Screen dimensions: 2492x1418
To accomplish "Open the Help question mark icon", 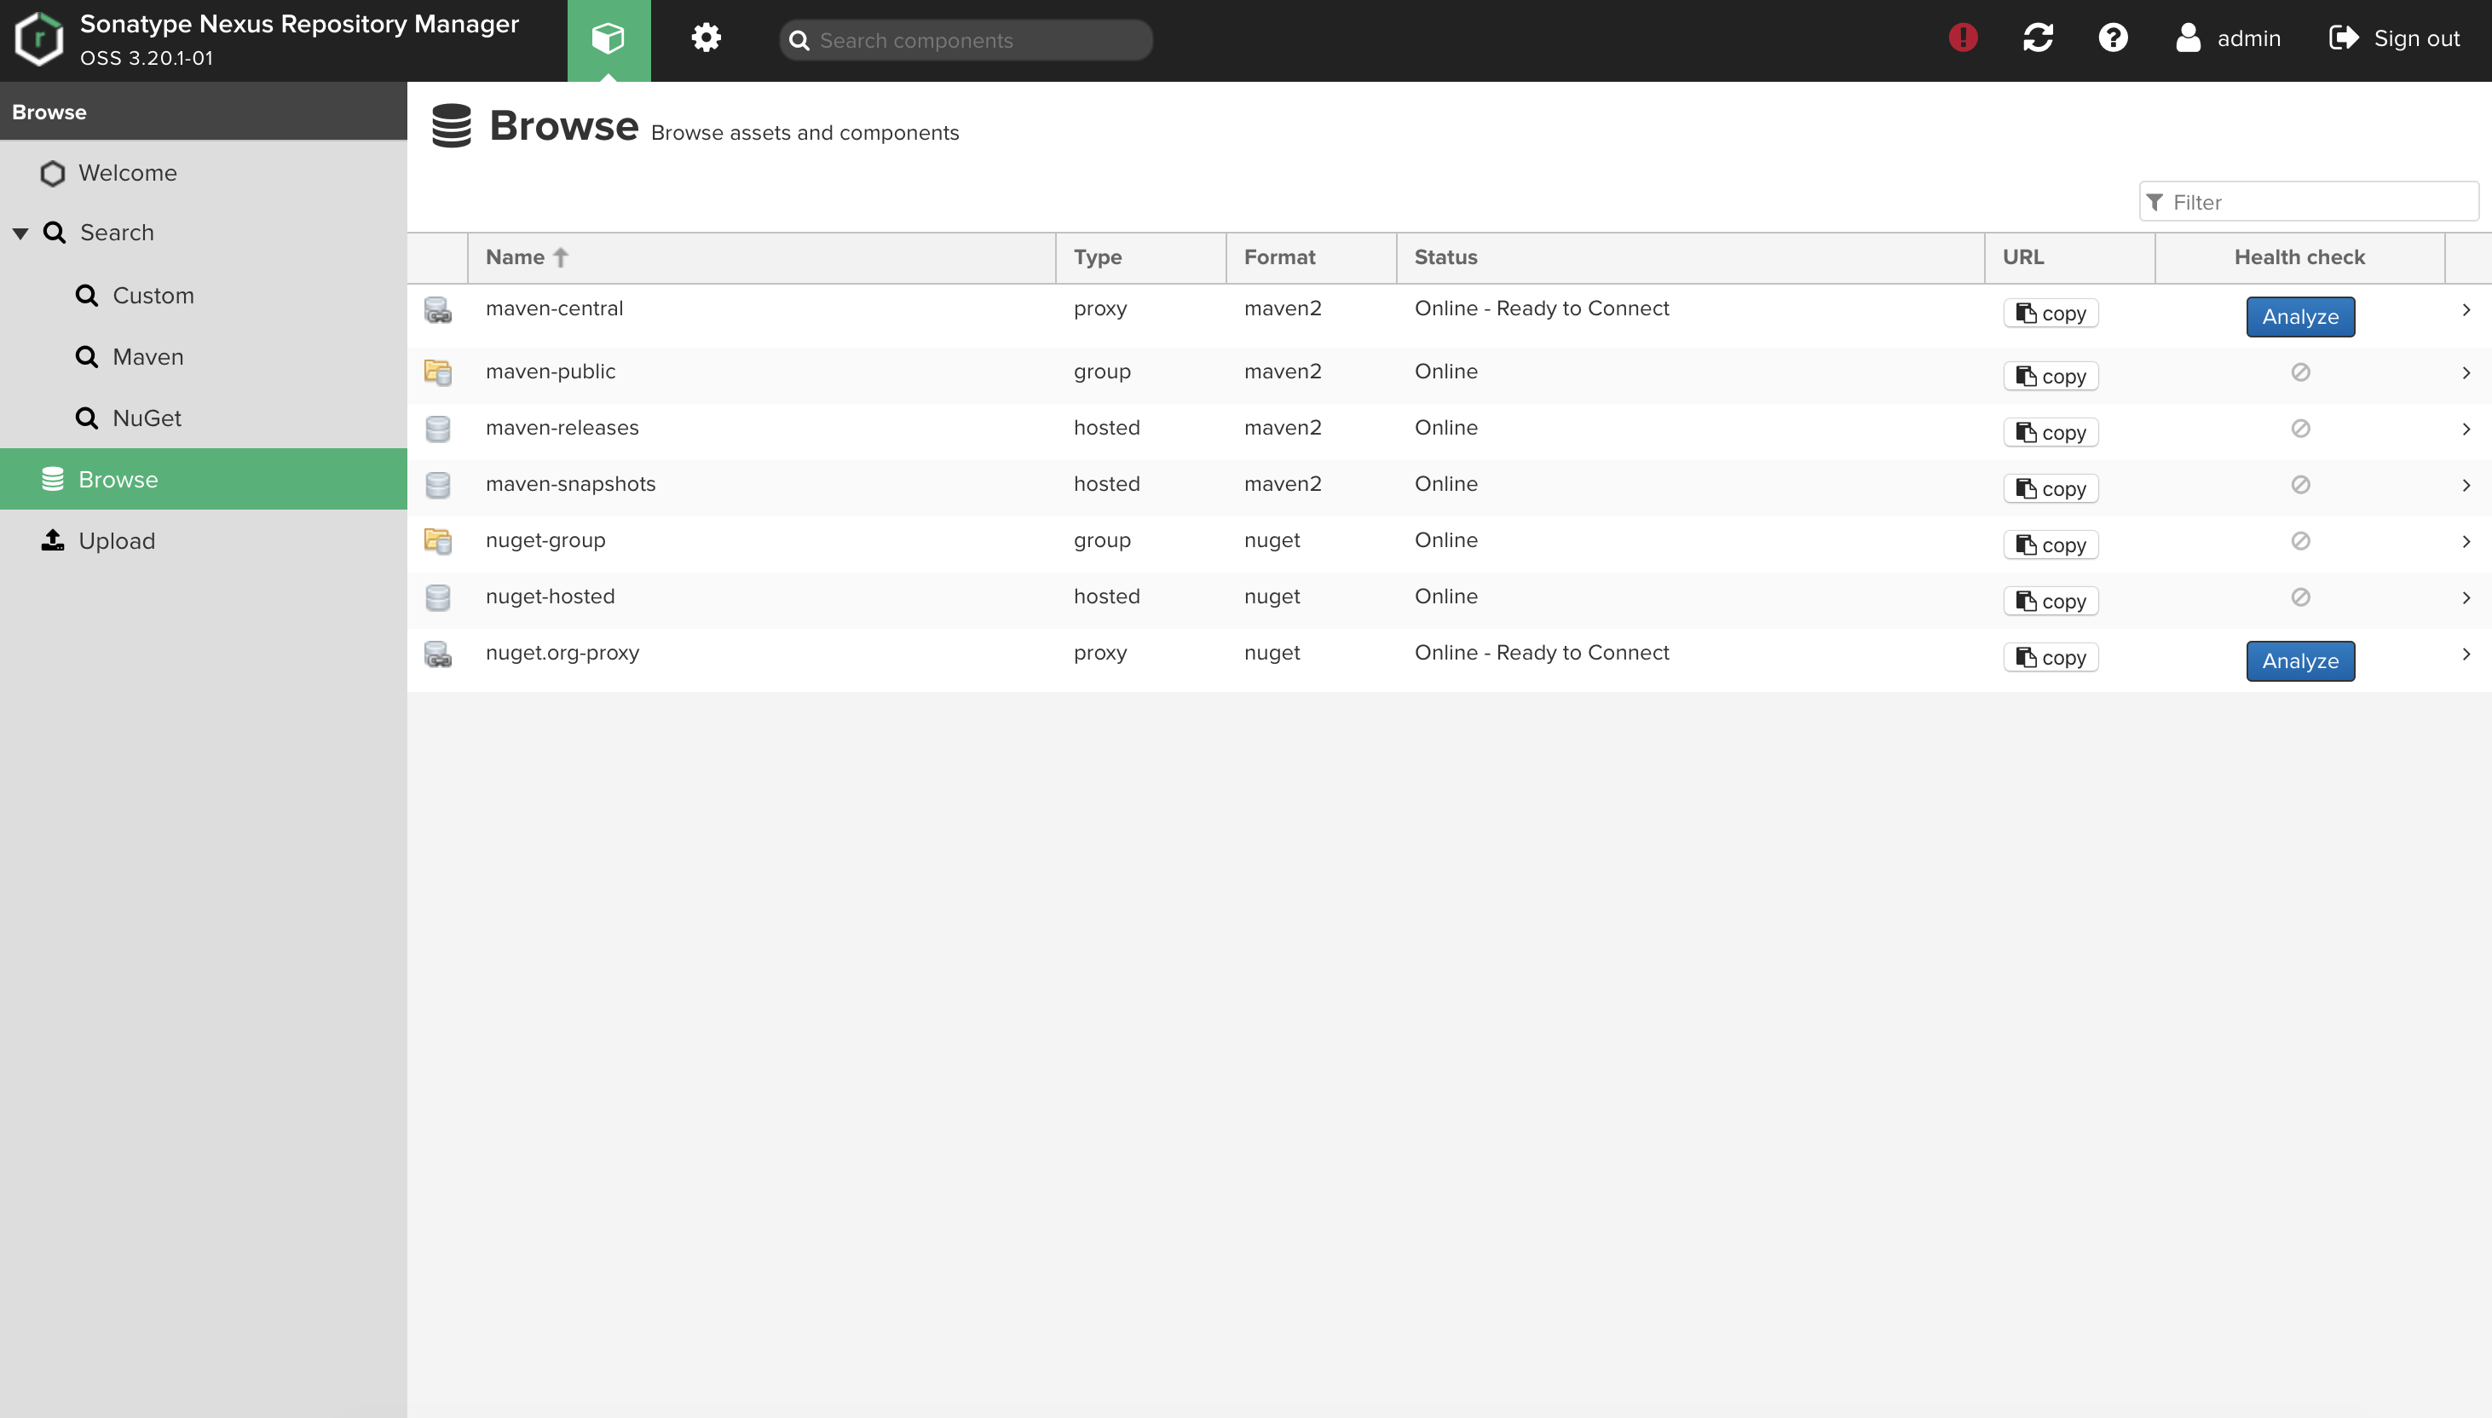I will tap(2112, 38).
